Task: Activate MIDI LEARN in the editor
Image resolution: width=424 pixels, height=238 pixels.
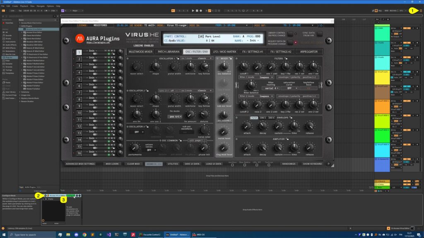Action: pos(112,164)
